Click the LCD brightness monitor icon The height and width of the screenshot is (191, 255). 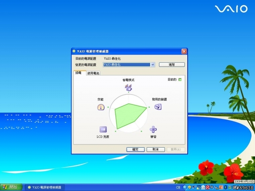coord(103,129)
